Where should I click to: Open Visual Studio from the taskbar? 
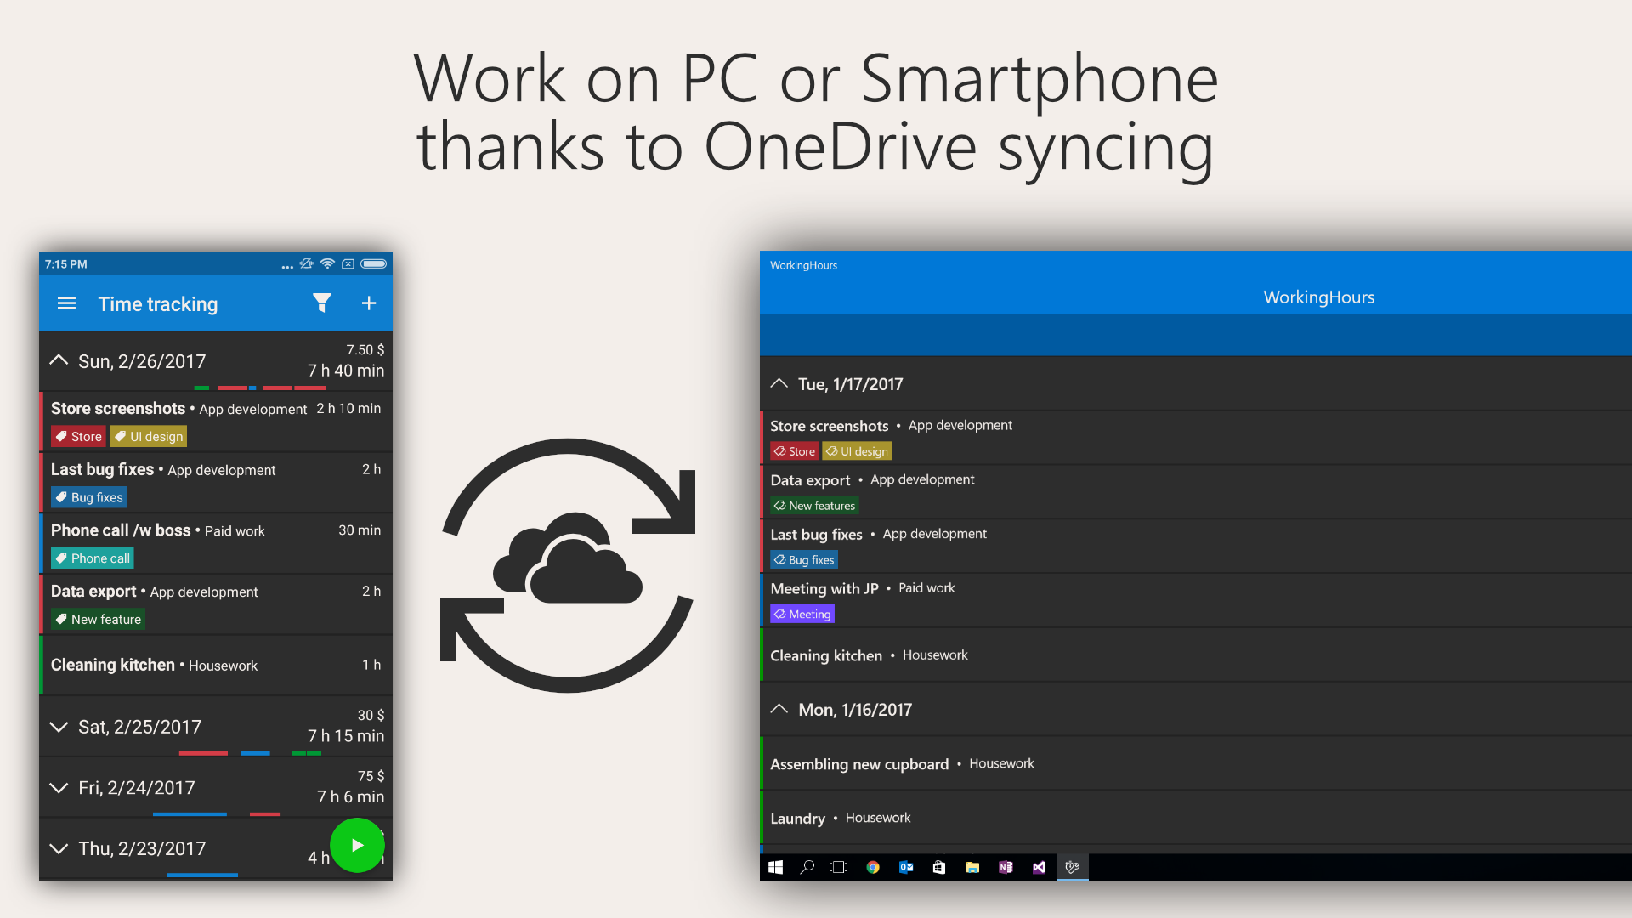click(x=1039, y=867)
